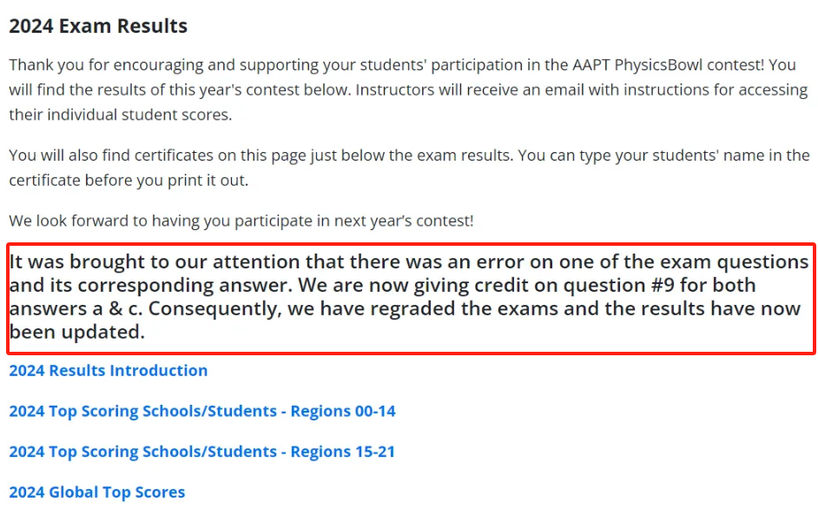Click the paragraph about finding certificates
Screen dimensions: 818x509
pos(409,168)
